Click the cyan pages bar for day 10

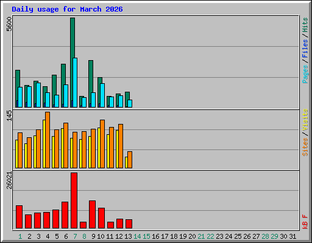pyautogui.click(x=102, y=95)
